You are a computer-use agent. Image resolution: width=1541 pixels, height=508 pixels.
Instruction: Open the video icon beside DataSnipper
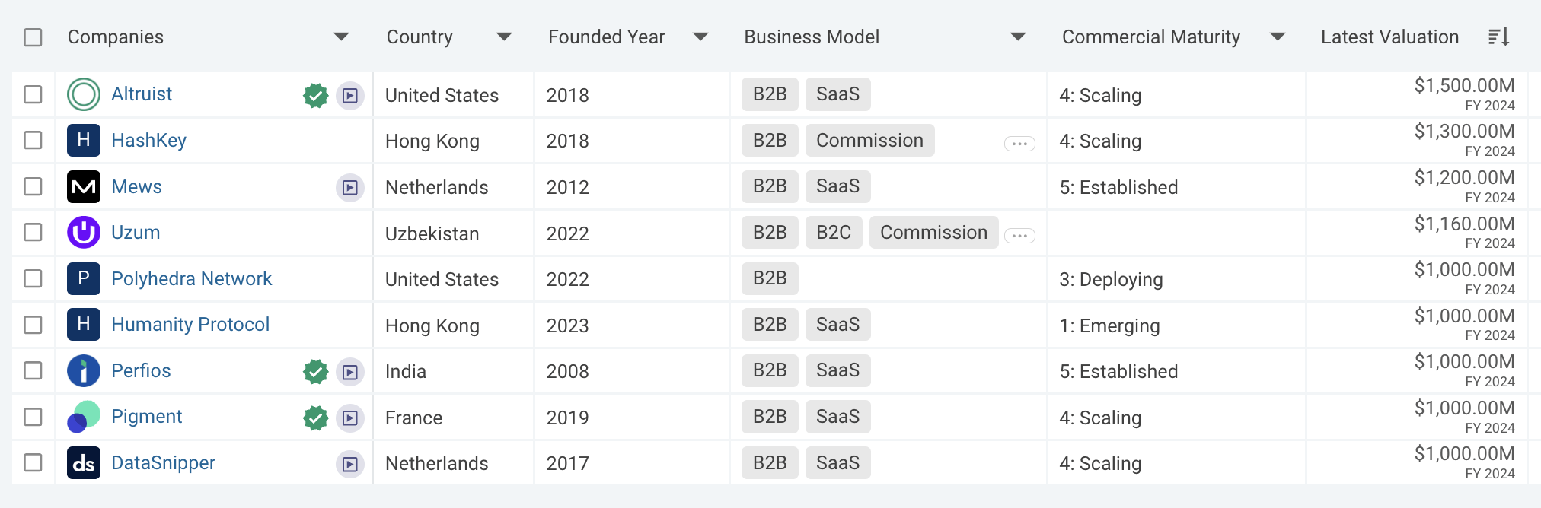349,463
